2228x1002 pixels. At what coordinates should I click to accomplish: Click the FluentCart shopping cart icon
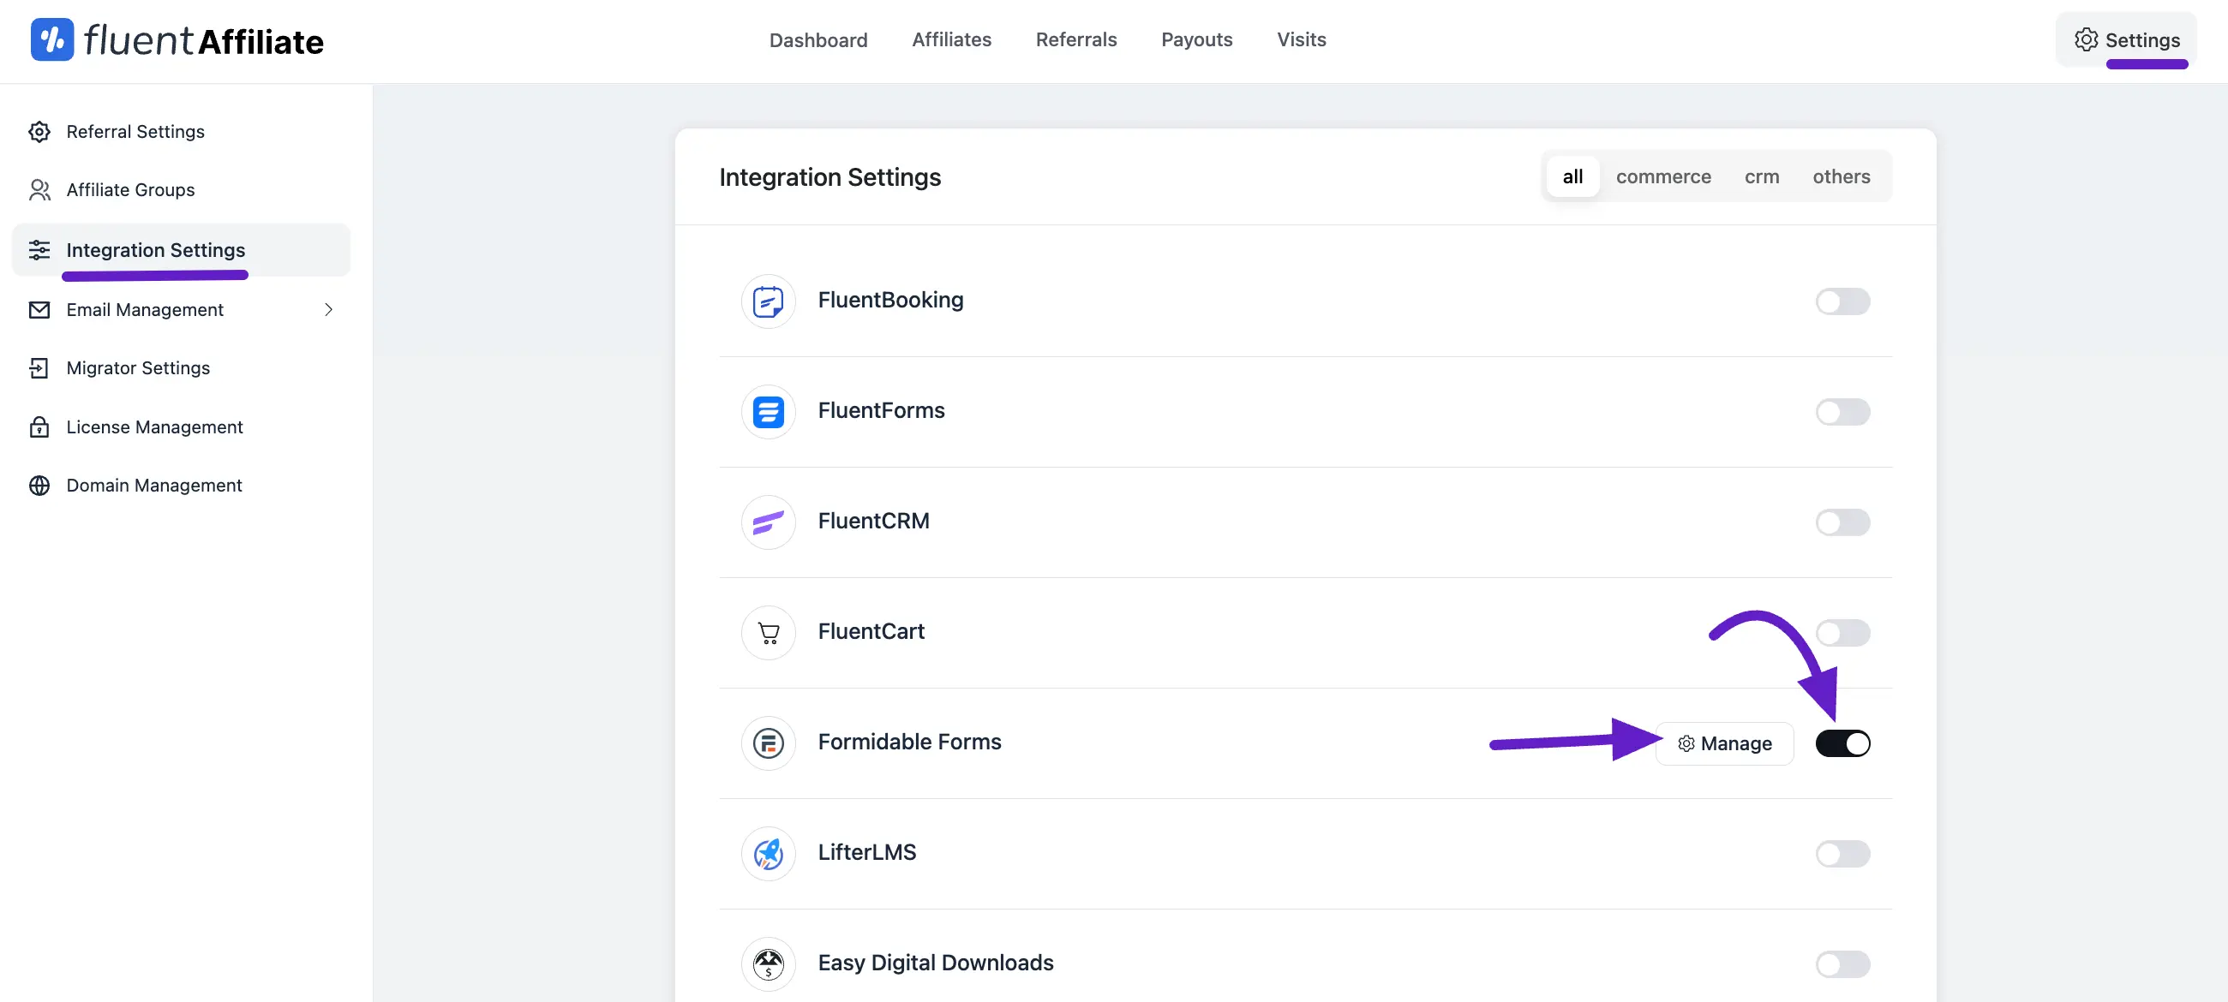point(767,632)
